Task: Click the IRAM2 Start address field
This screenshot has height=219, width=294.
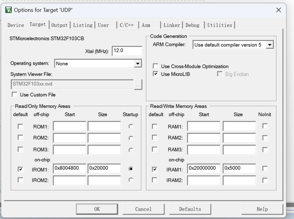Action: tap(204, 181)
